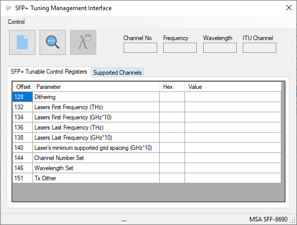
Task: Click the Offset column header
Action: click(x=23, y=87)
